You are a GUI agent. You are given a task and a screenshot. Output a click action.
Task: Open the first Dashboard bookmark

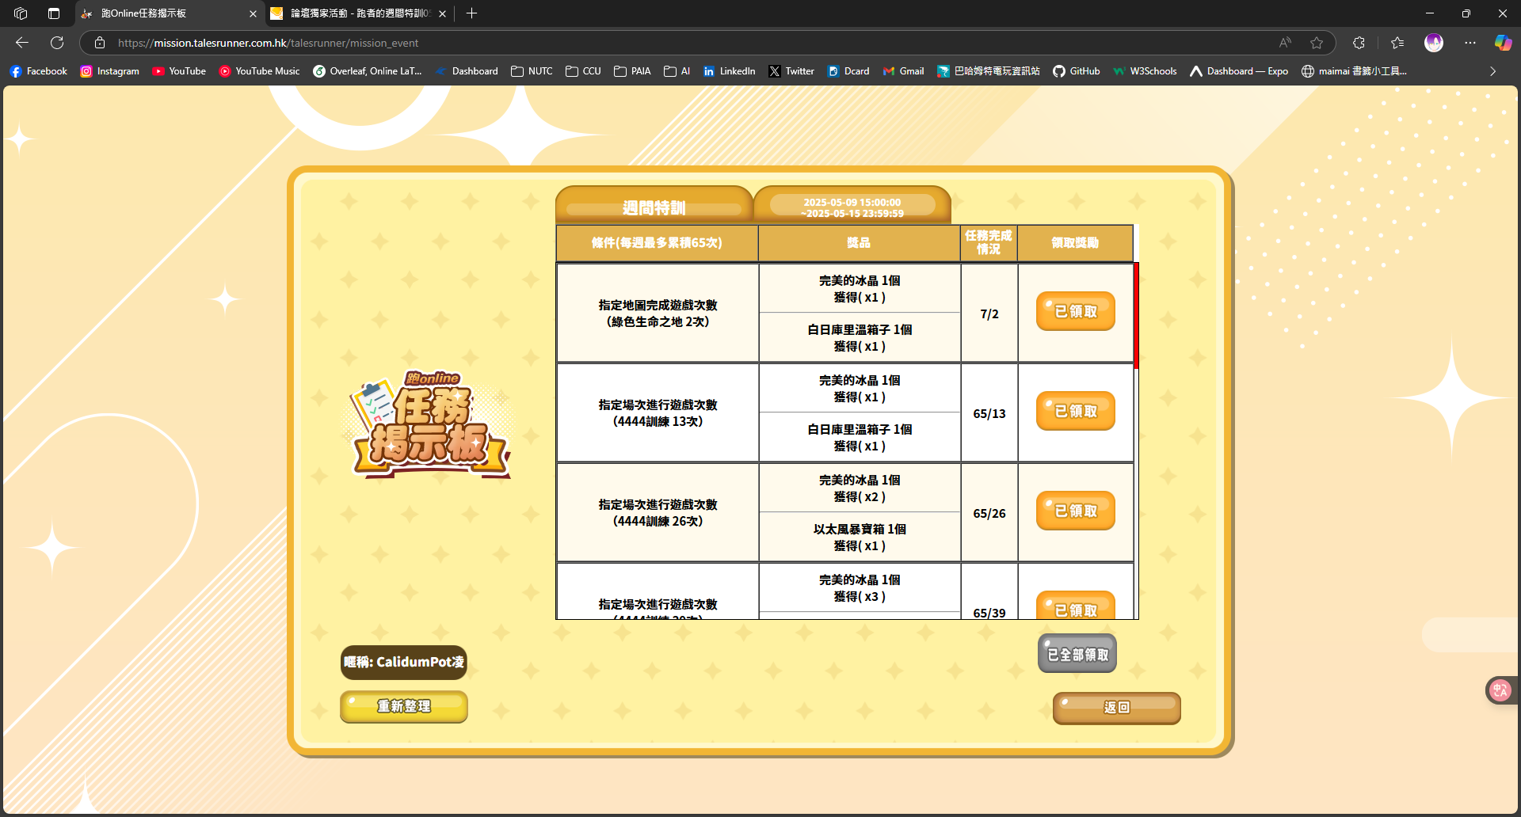[x=467, y=71]
